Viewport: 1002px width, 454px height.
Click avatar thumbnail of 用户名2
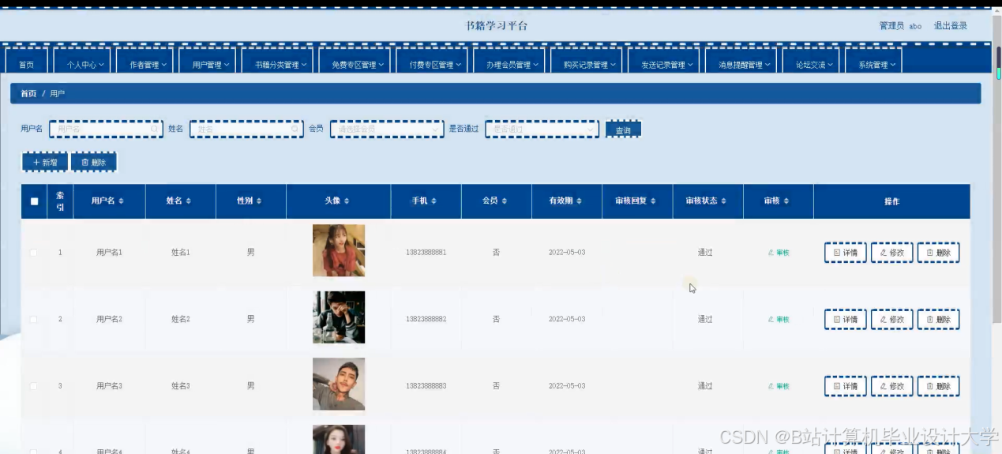point(339,317)
